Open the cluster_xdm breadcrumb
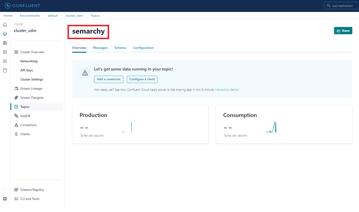 pos(74,16)
